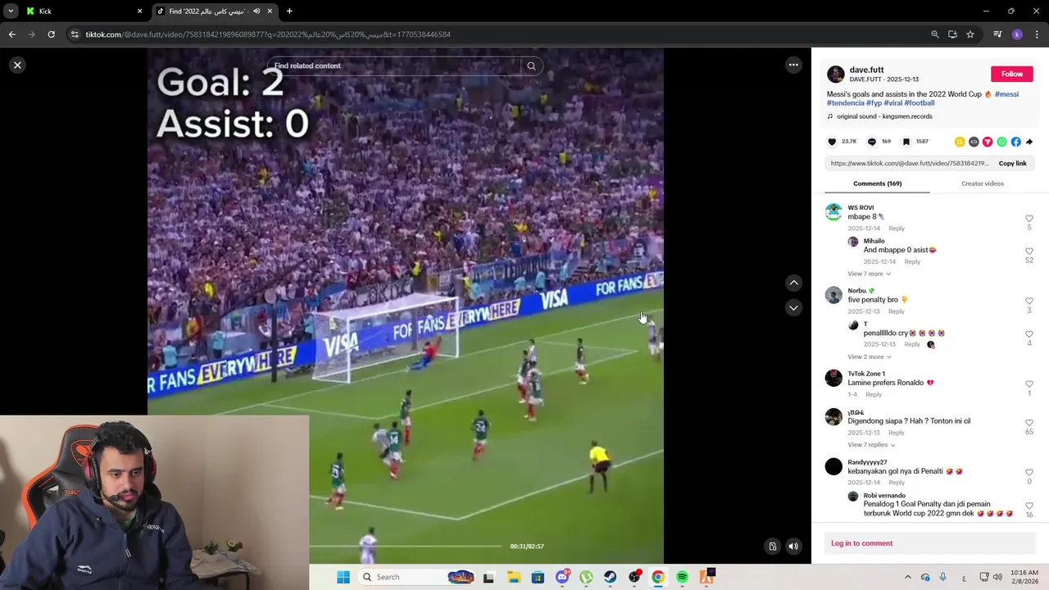
Task: Click the #viral hashtag
Action: click(x=892, y=103)
